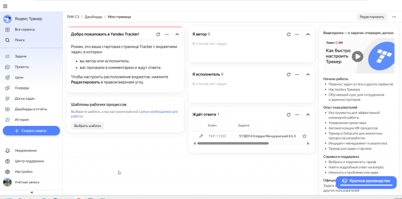Open more options in Ждёт ответа widget
This screenshot has height=199, width=402.
tap(297, 114)
